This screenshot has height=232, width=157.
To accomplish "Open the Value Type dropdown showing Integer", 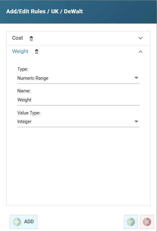I will pos(78,122).
